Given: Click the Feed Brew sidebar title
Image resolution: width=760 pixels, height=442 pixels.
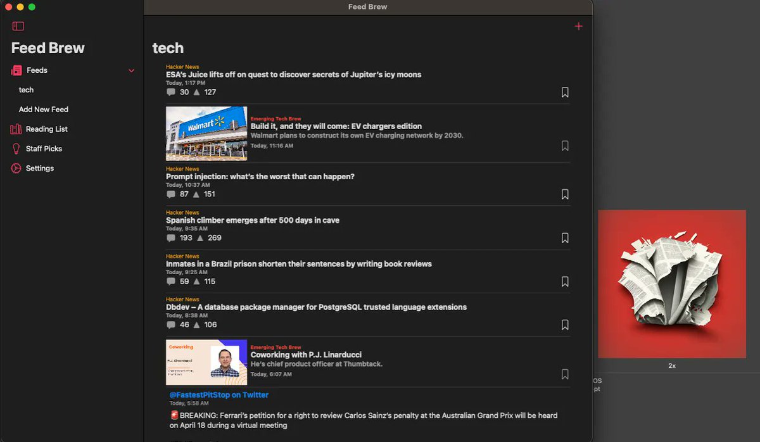Looking at the screenshot, I should pyautogui.click(x=48, y=48).
